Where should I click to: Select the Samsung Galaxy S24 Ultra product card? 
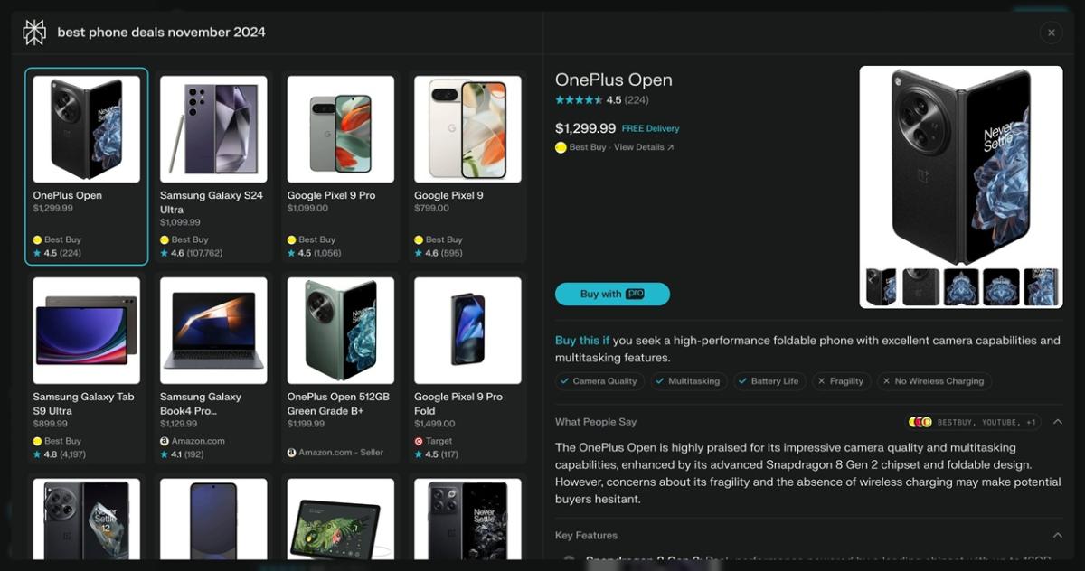pos(213,167)
